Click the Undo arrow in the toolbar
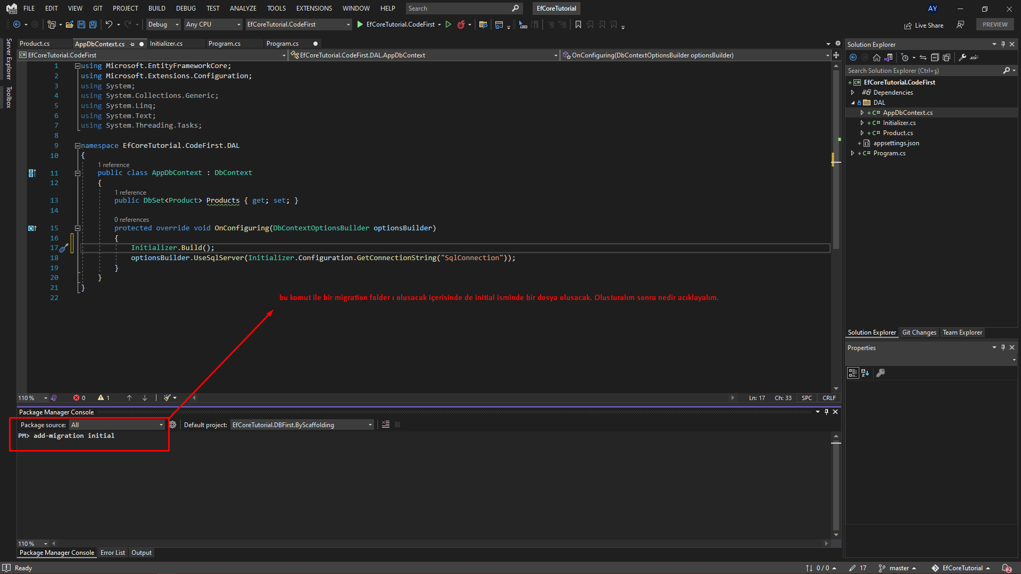 [x=108, y=24]
